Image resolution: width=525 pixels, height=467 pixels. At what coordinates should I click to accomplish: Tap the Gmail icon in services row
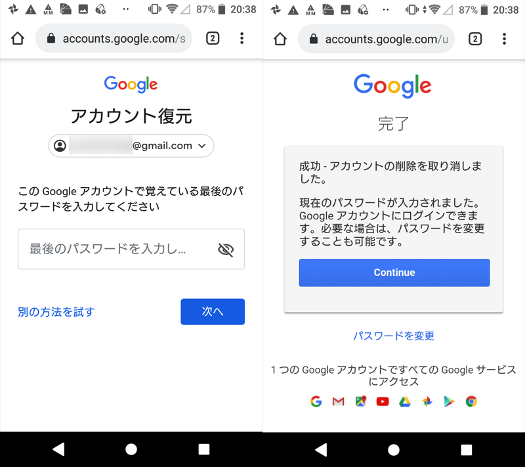[338, 401]
